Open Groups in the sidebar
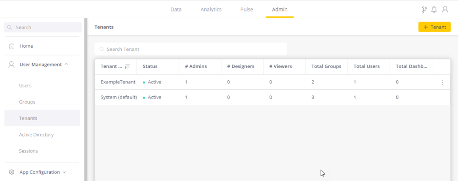Image resolution: width=458 pixels, height=181 pixels. pos(27,102)
